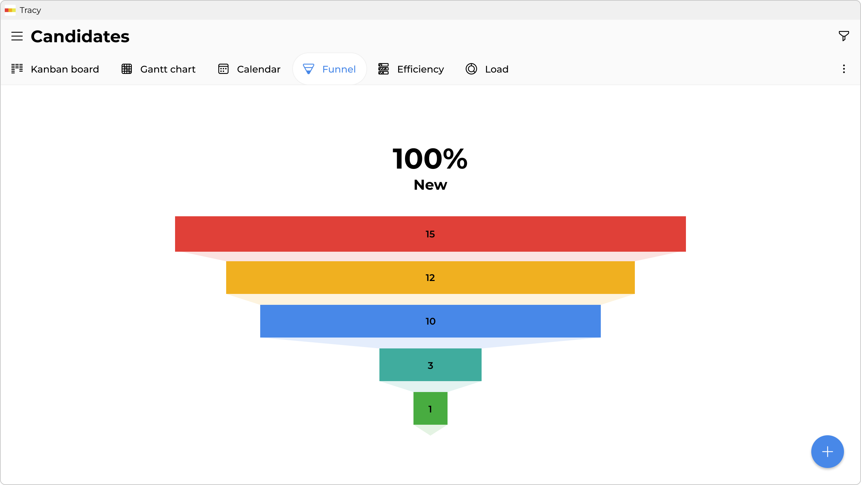Click the red funnel stage showing 15
Screen dimensions: 861x485
[x=430, y=234]
